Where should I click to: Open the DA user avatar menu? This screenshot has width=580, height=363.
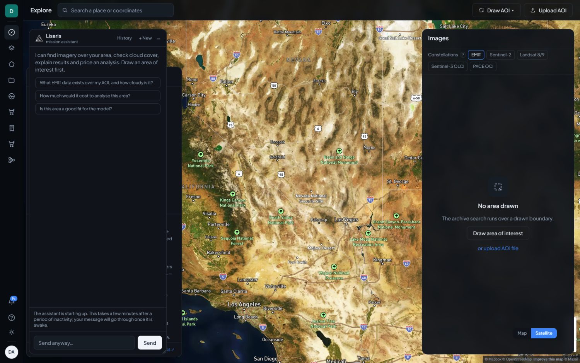(12, 352)
